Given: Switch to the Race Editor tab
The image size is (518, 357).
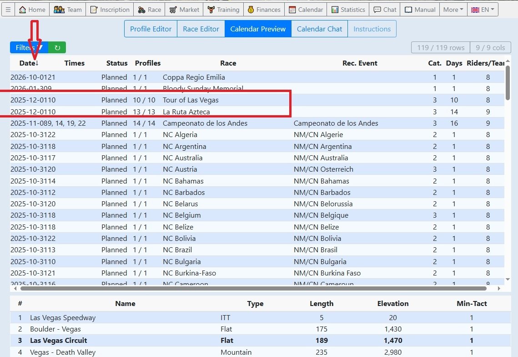Looking at the screenshot, I should coord(201,29).
